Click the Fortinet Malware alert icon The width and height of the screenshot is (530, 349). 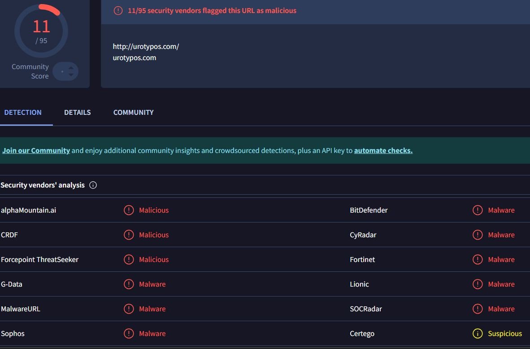pos(478,259)
